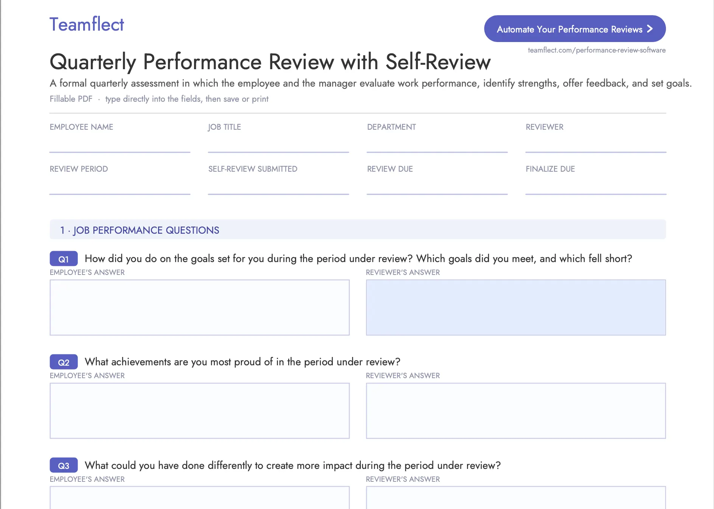Viewport: 714px width, 509px height.
Task: Click the Employee Name field
Action: click(120, 144)
